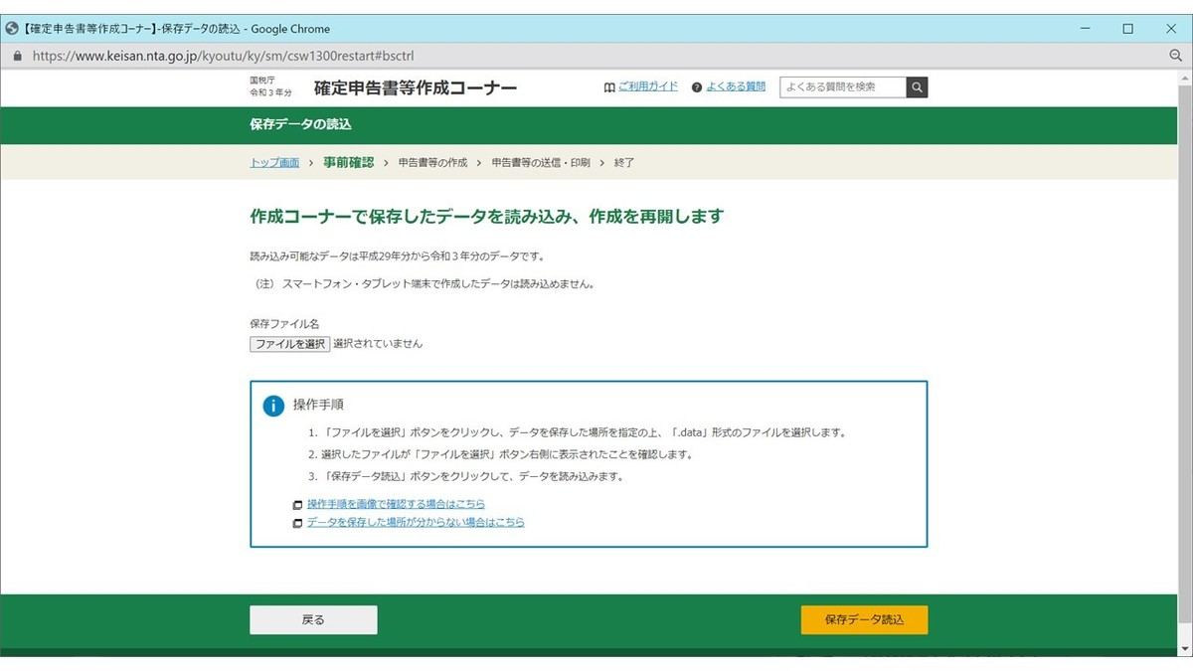Click the 保存データの読込 header text
The width and height of the screenshot is (1193, 671).
300,124
